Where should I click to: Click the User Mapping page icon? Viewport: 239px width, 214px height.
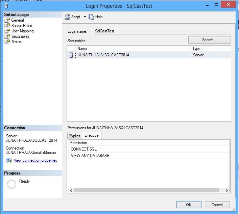[7, 31]
